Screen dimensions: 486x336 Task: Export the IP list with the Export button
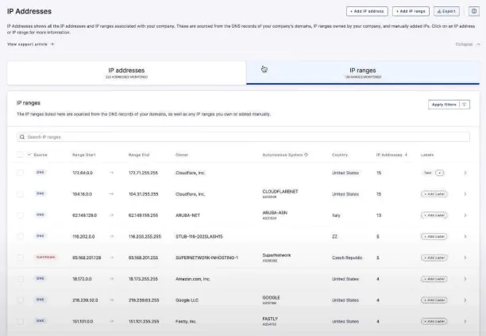[446, 11]
